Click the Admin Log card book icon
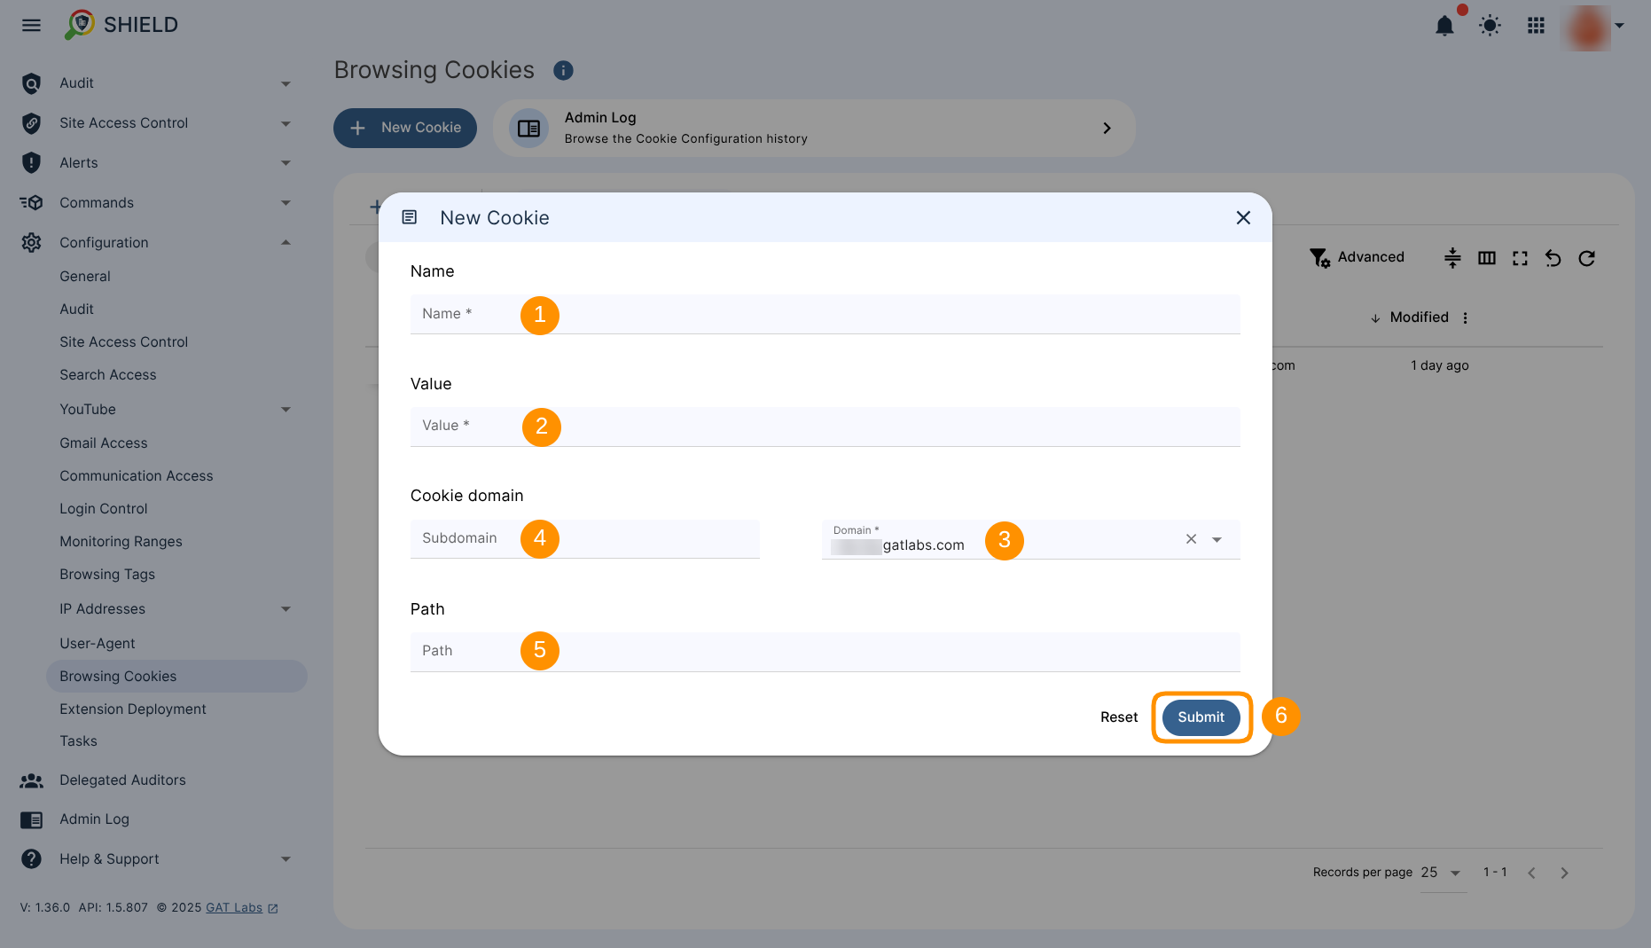Viewport: 1651px width, 948px height. pos(528,129)
